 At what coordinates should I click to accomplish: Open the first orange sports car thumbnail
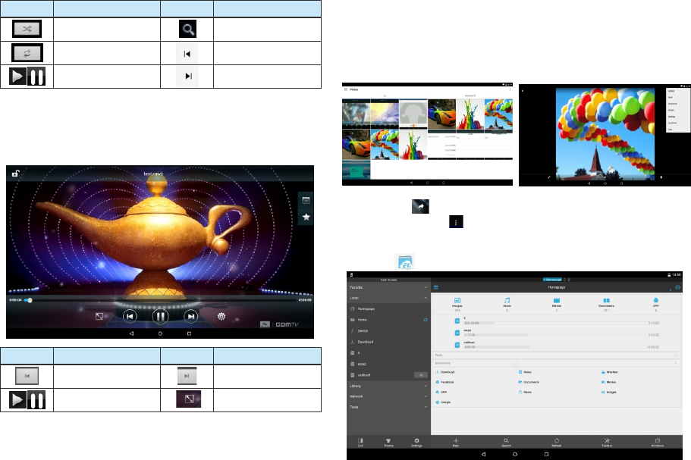pyautogui.click(x=441, y=114)
